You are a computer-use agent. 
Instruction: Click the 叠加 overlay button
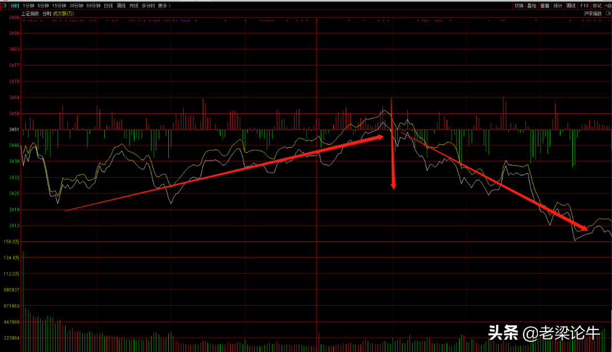point(532,6)
